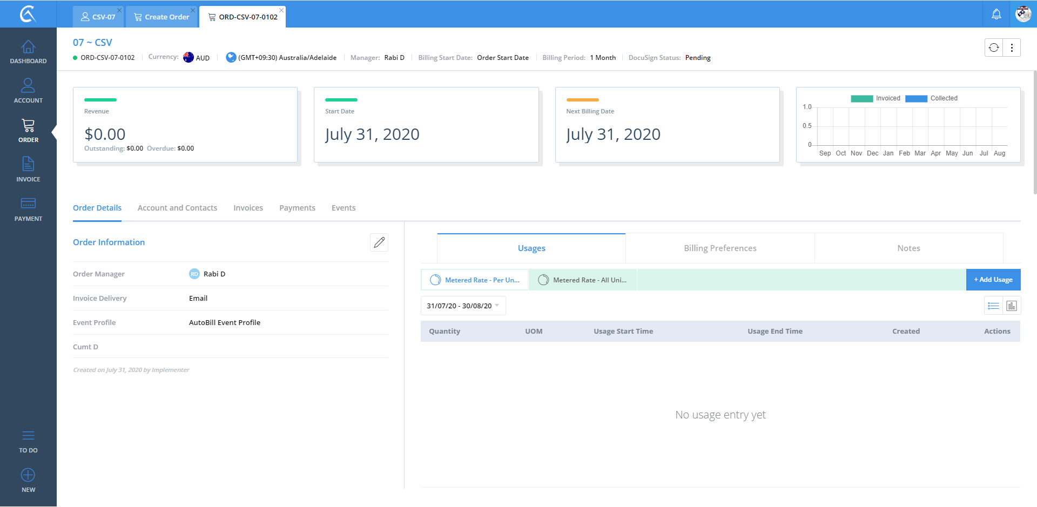Edit Order Information with pencil icon

point(379,242)
